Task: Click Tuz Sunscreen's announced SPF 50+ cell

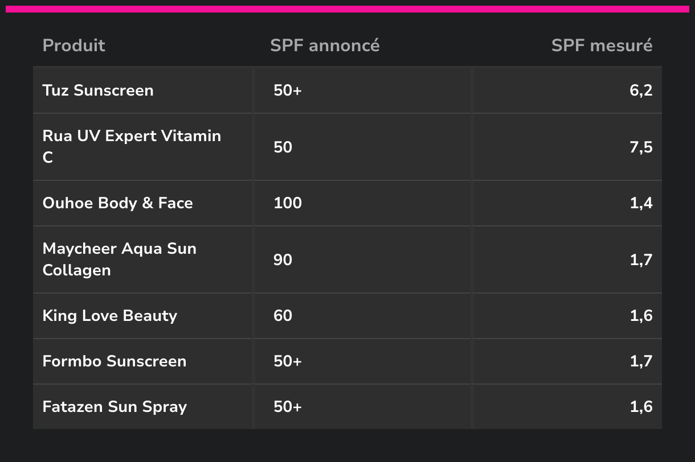Action: (x=288, y=90)
